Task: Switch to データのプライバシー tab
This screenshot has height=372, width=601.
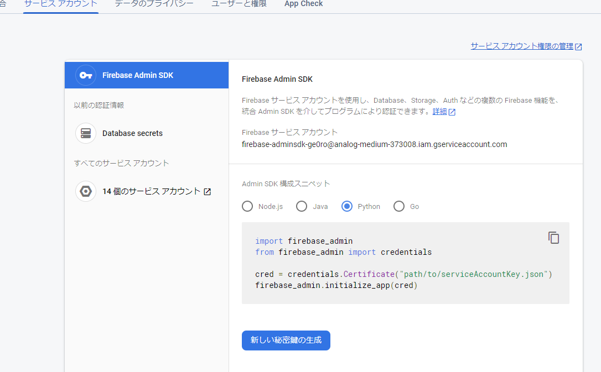Action: point(154,4)
